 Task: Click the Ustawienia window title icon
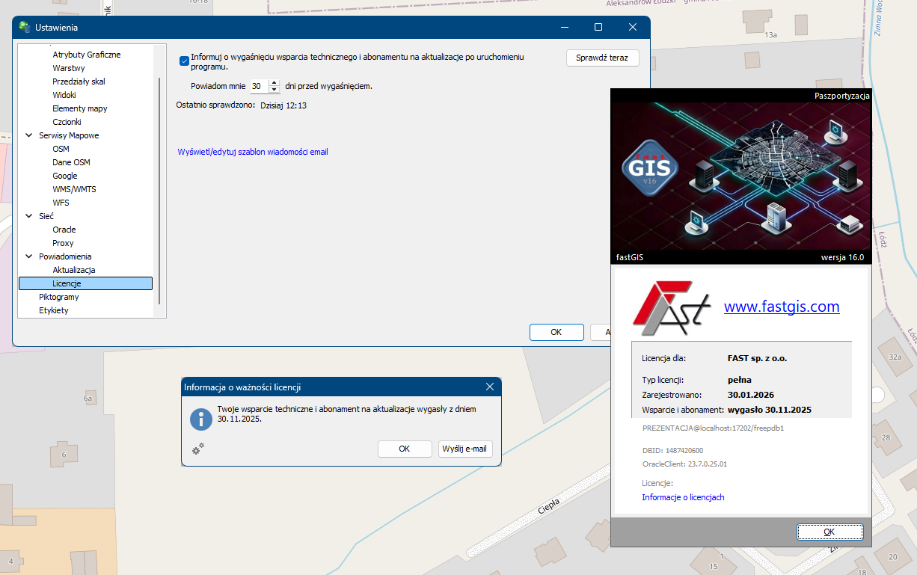coord(25,28)
